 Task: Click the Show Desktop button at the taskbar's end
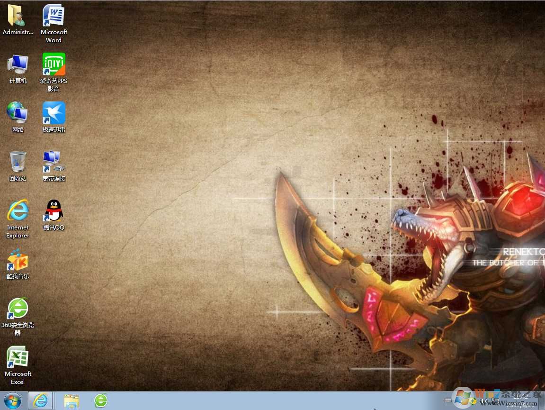point(542,401)
